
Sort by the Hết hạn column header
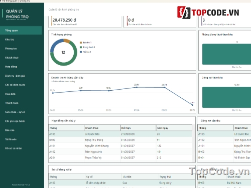(x=138, y=128)
